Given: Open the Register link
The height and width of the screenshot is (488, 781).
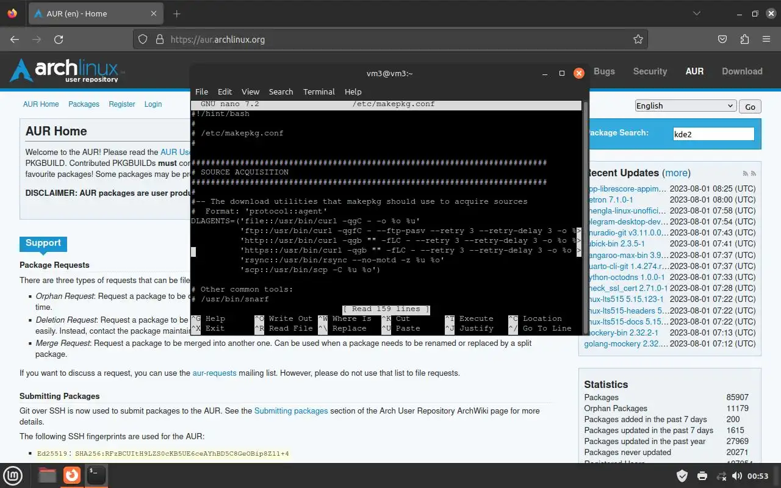Looking at the screenshot, I should click(122, 104).
